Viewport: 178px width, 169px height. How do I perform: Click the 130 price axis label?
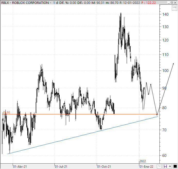pyautogui.click(x=165, y=27)
